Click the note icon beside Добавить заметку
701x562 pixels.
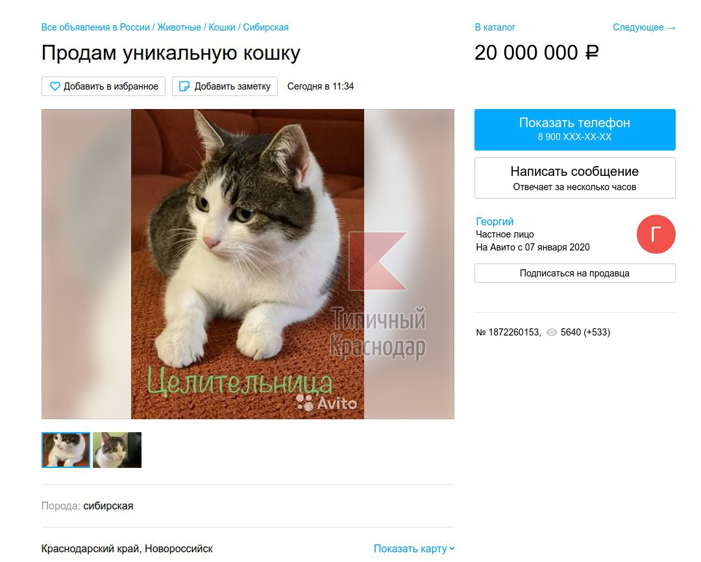tap(184, 86)
